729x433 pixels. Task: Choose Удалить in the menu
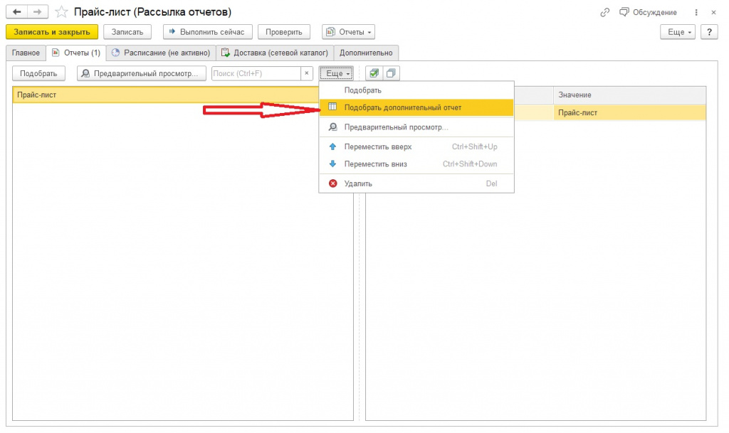click(416, 183)
